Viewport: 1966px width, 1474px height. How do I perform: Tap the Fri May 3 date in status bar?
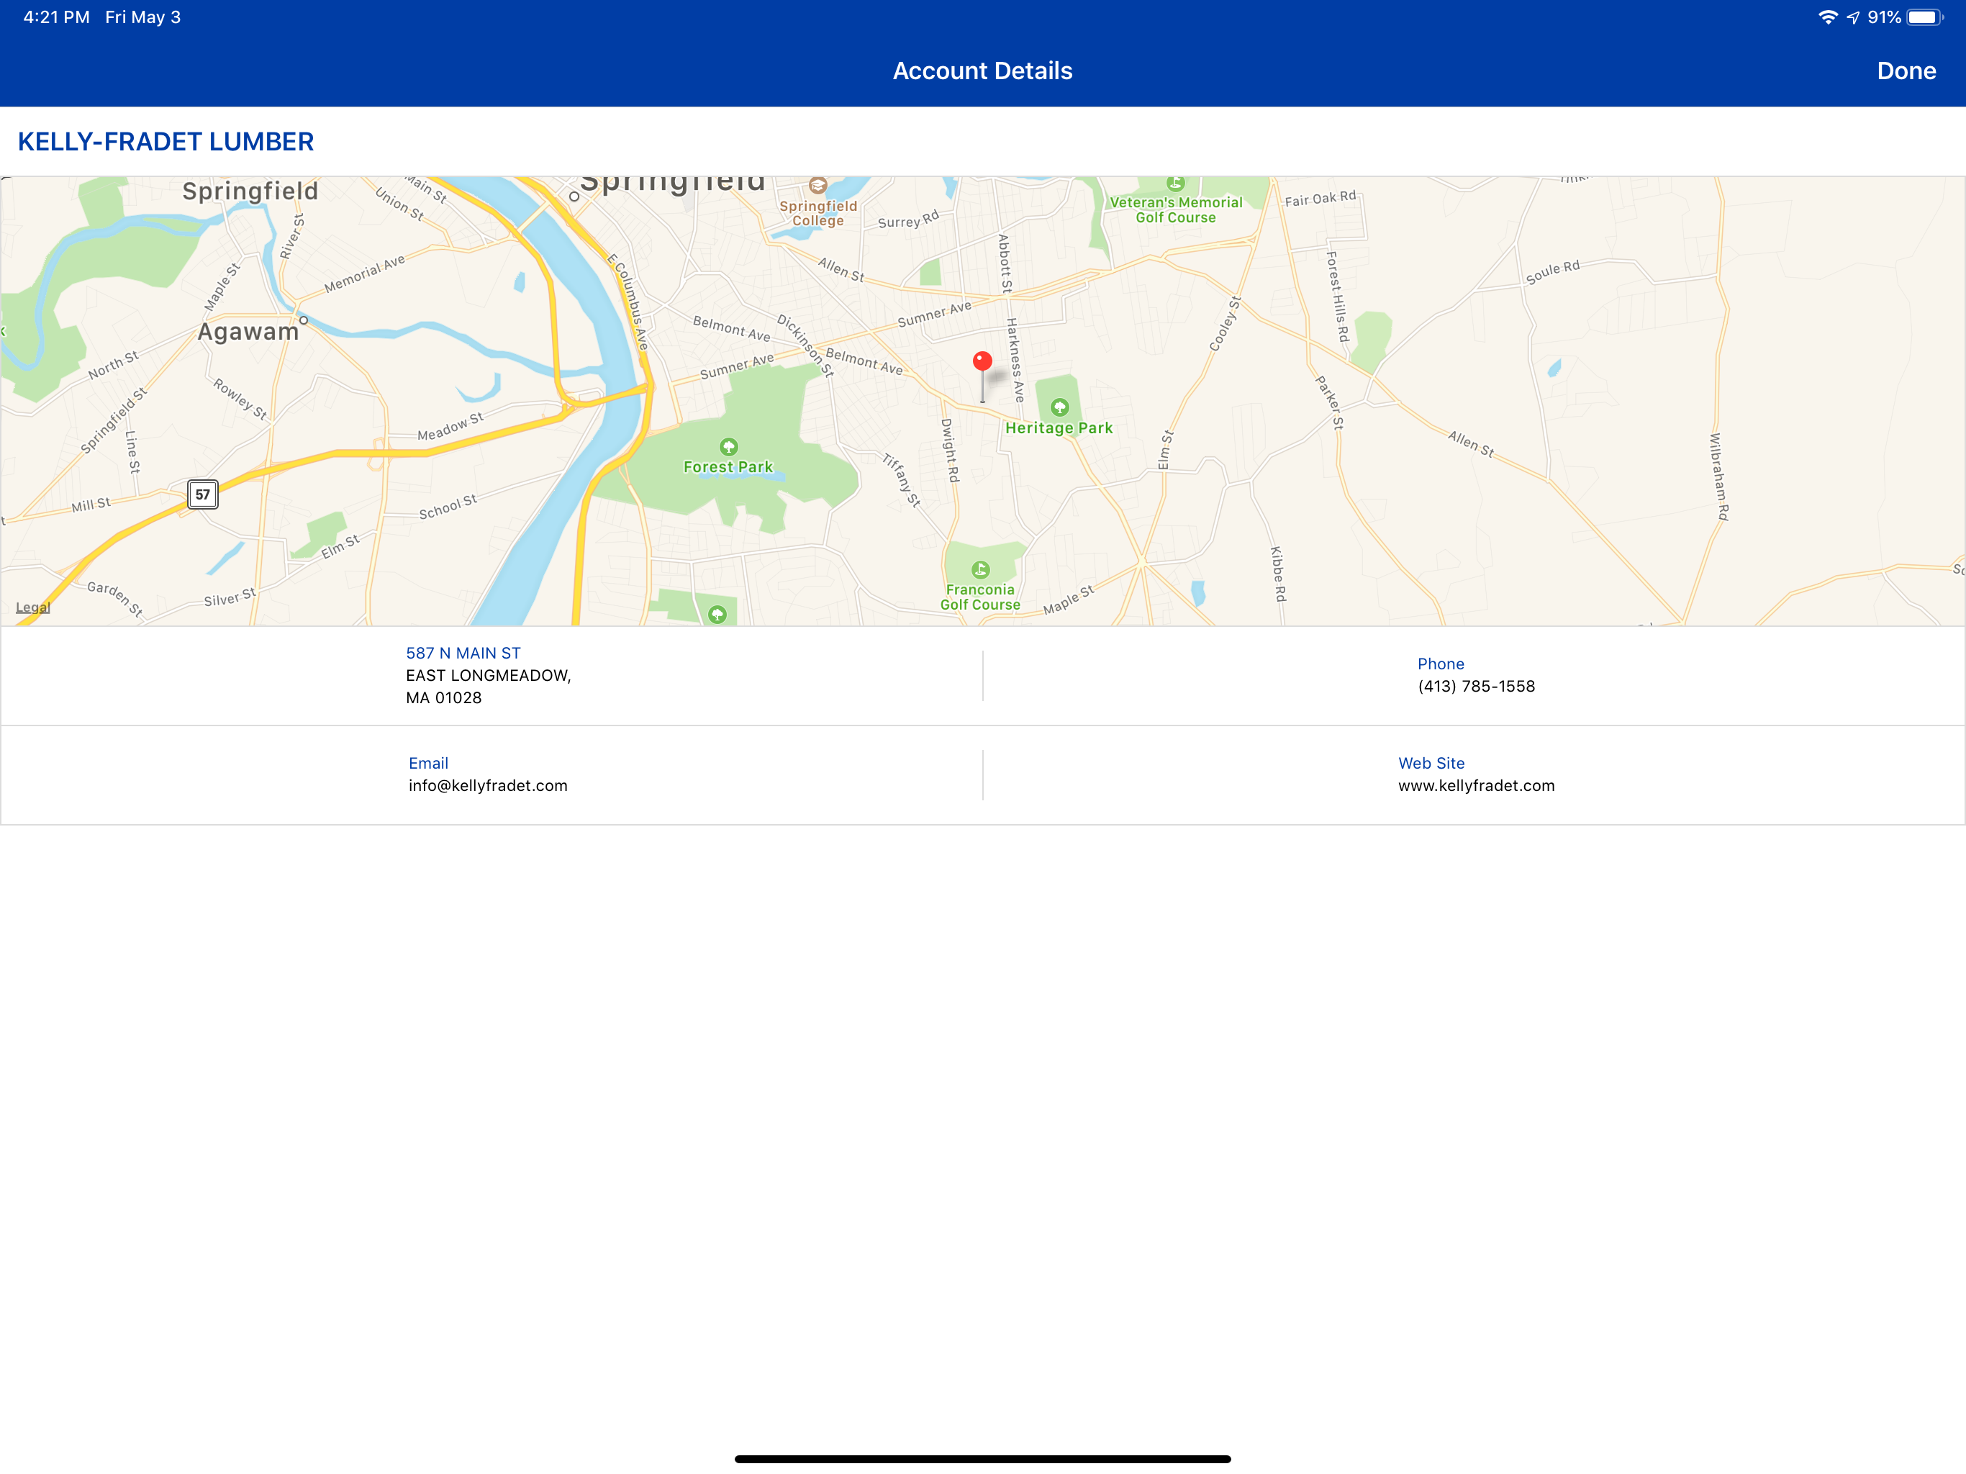coord(143,17)
